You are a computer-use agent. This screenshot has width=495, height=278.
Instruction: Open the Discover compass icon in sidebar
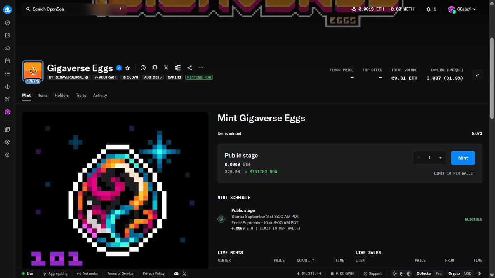coord(7,23)
